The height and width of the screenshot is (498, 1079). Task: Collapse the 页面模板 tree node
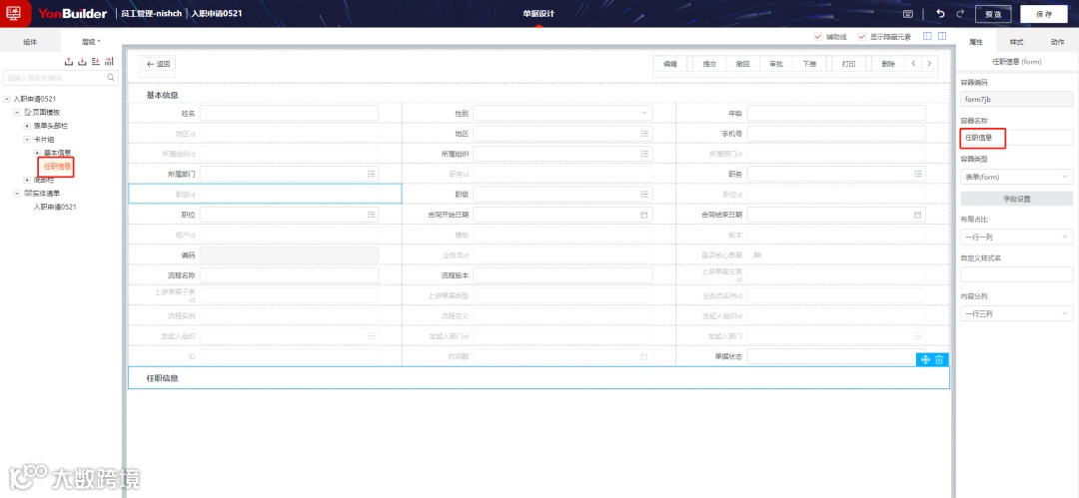[17, 112]
